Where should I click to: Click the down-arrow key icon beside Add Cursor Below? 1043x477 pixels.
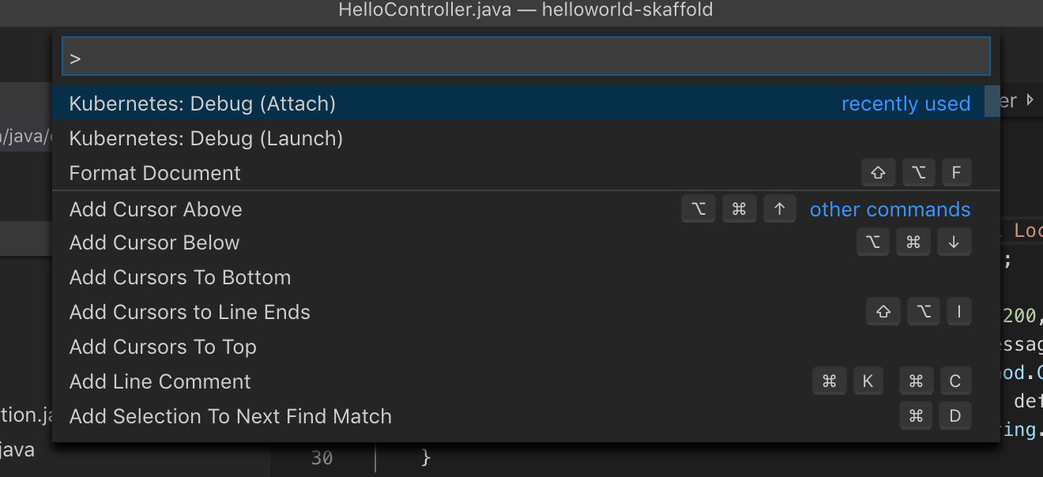tap(955, 242)
